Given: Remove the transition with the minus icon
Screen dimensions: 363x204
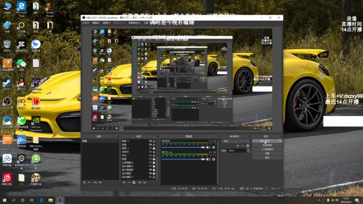Looking at the screenshot, I should (243, 146).
